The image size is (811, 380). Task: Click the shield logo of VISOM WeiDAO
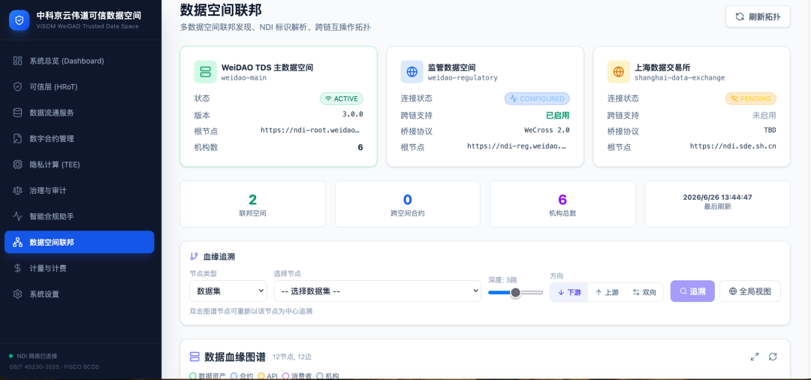20,20
